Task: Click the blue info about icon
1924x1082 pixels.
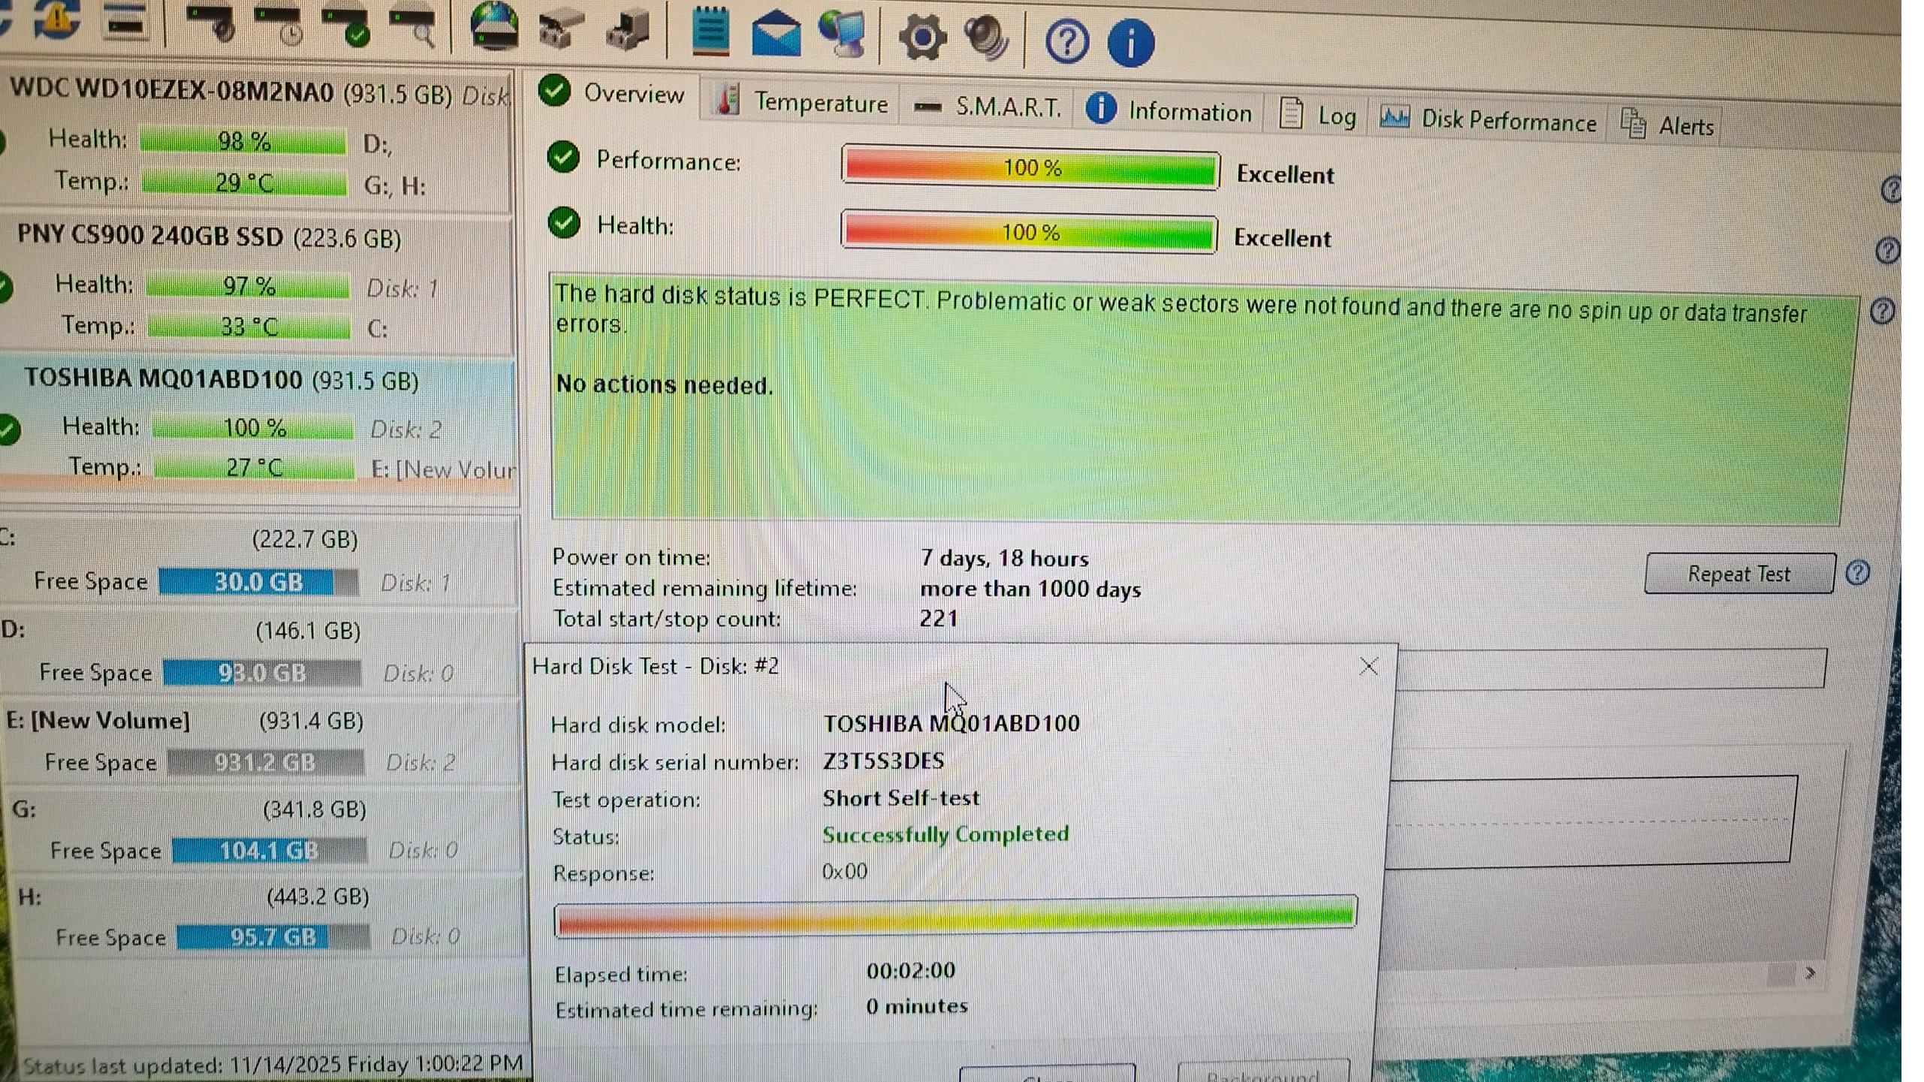Action: tap(1130, 43)
